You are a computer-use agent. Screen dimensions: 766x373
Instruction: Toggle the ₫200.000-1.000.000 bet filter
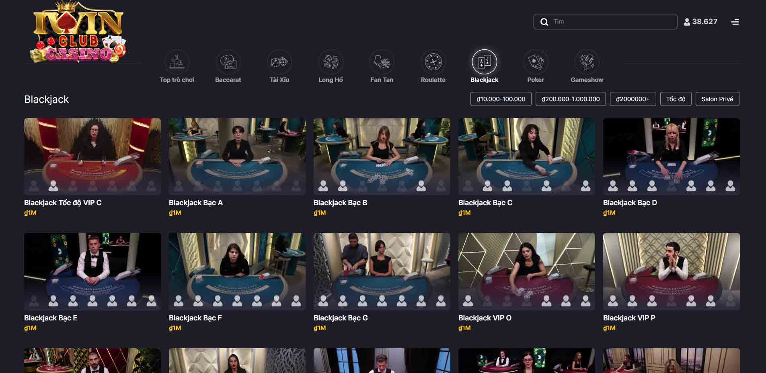[x=570, y=99]
